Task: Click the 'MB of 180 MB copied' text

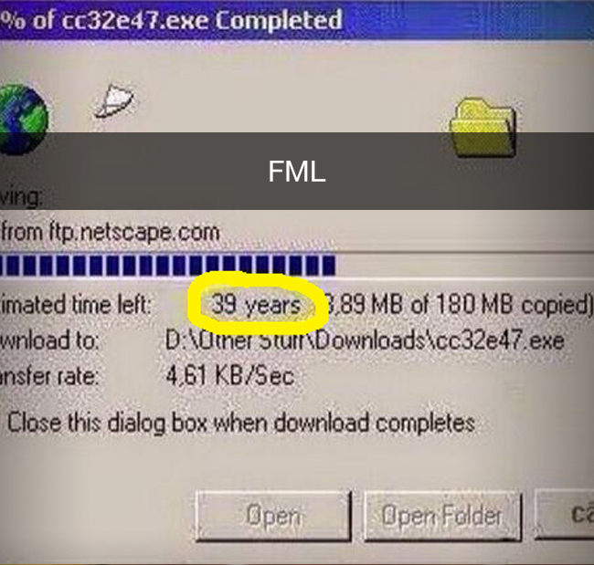Action: [x=481, y=304]
